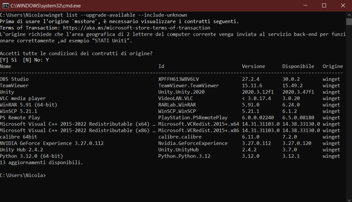
Task: Click the OBS Studio row name
Action: click(14, 79)
